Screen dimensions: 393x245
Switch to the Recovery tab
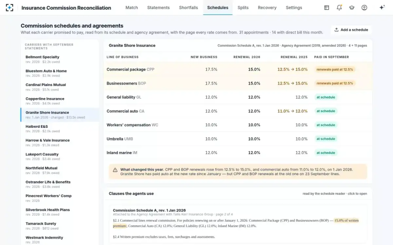(267, 8)
